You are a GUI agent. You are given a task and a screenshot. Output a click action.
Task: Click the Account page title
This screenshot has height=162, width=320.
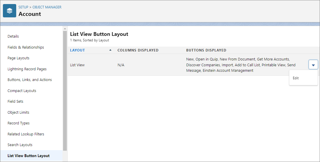(x=30, y=14)
